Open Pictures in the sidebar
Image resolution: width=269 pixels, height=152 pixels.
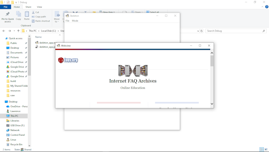15,57
